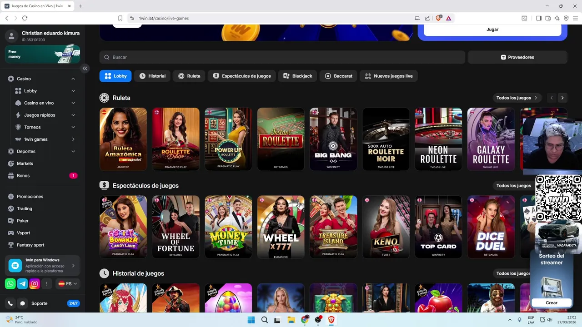Select Baccarat category tab
The image size is (582, 327).
coord(338,76)
